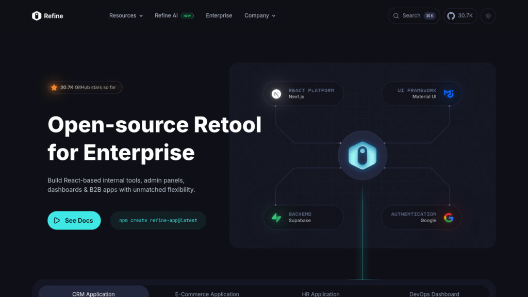
Task: Expand the Company dropdown menu
Action: coord(259,15)
